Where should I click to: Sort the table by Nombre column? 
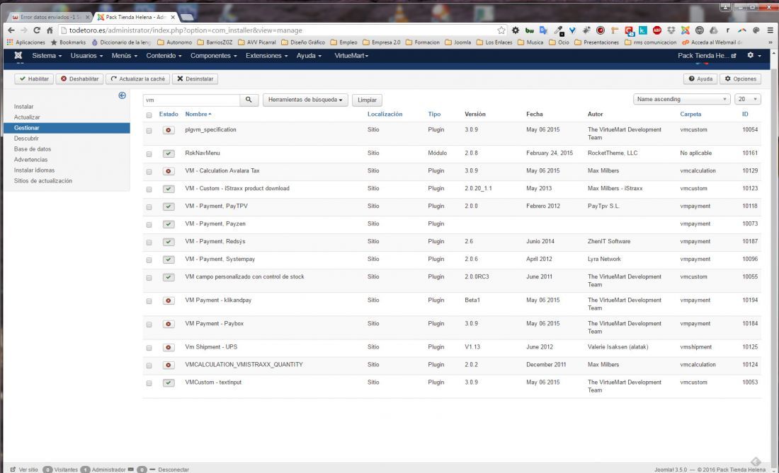pyautogui.click(x=198, y=114)
